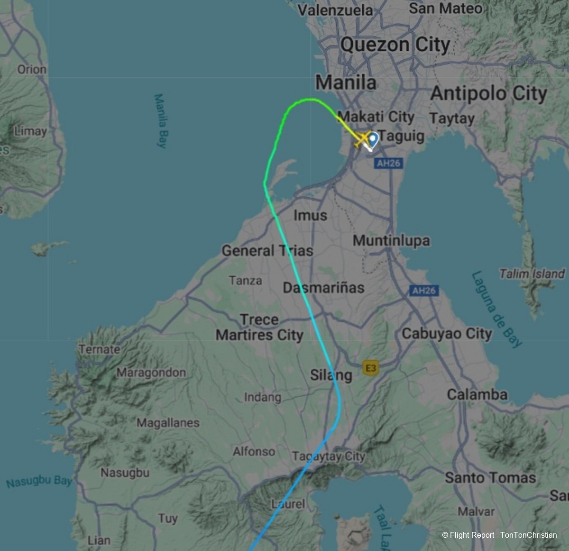Click the Manila Bay water label
569x551 pixels.
pos(161,121)
